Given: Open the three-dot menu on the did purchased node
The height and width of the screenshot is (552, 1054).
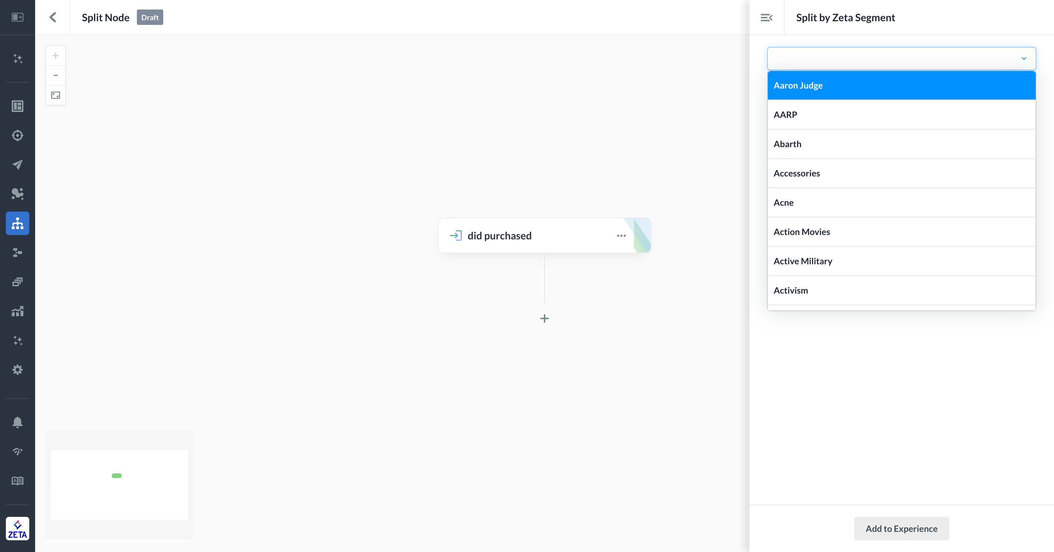Looking at the screenshot, I should tap(621, 236).
